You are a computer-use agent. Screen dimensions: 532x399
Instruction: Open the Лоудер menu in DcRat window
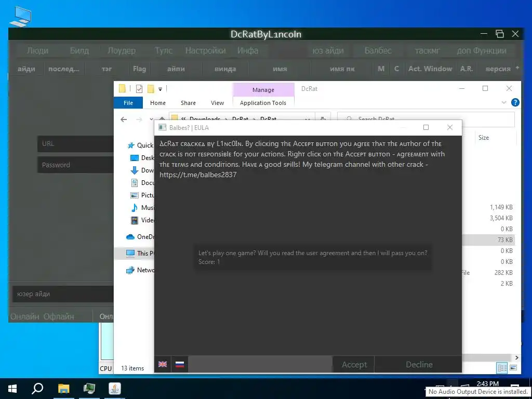tap(121, 50)
